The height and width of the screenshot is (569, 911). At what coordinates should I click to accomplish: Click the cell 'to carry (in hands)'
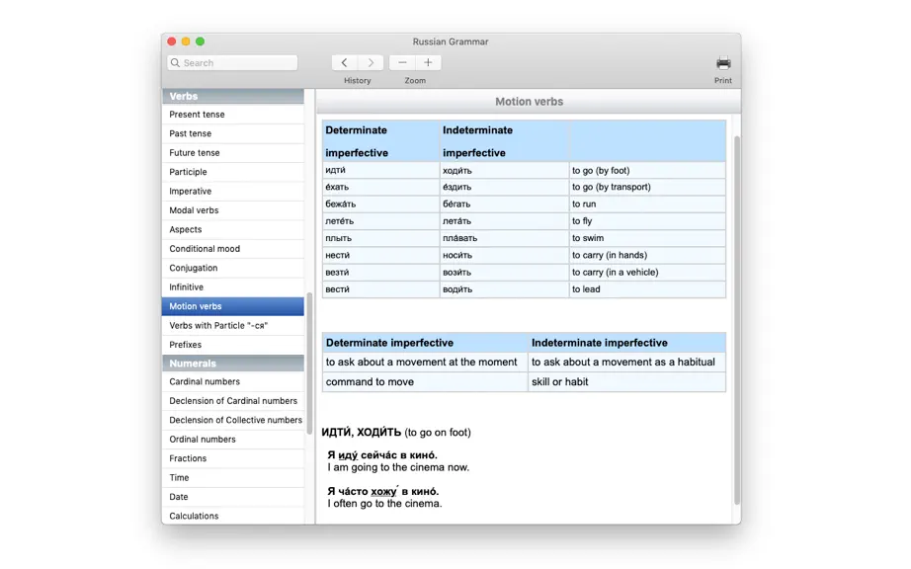(x=647, y=255)
